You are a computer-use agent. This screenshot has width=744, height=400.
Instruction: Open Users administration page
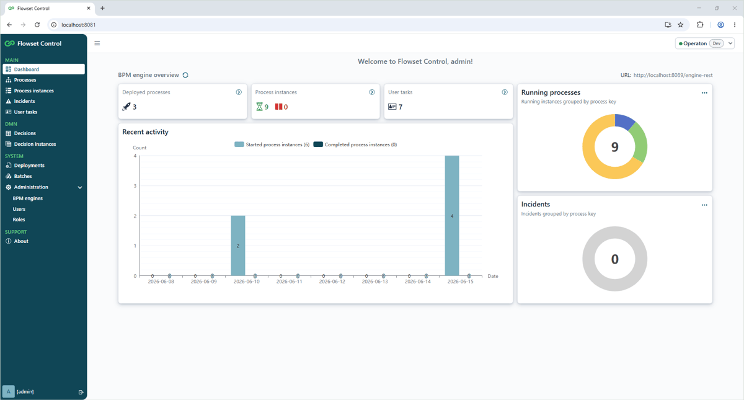tap(19, 209)
